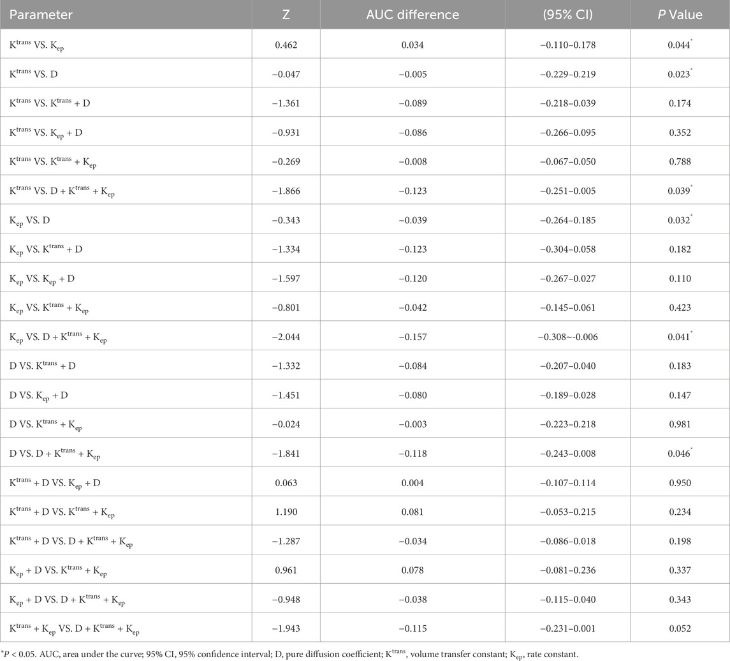The height and width of the screenshot is (661, 730).
Task: Select the P value 0.981 cell
Action: tap(680, 424)
